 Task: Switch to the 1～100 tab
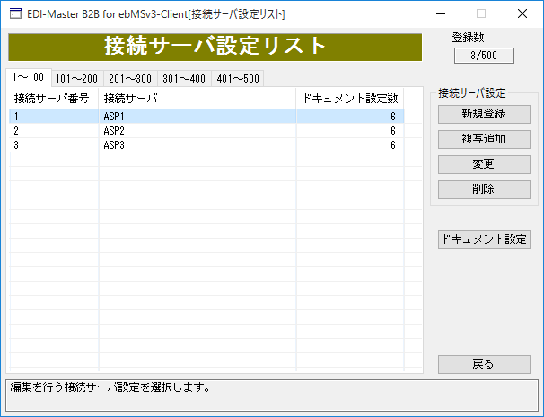(x=28, y=77)
